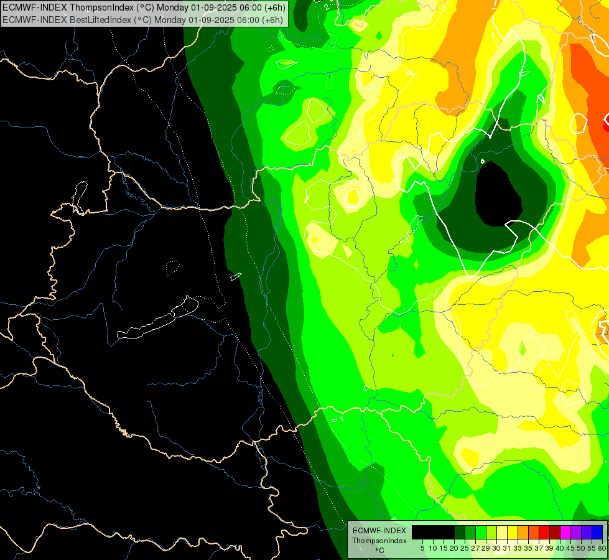Click the legend tick value '50'
The width and height of the screenshot is (609, 560).
point(582,548)
